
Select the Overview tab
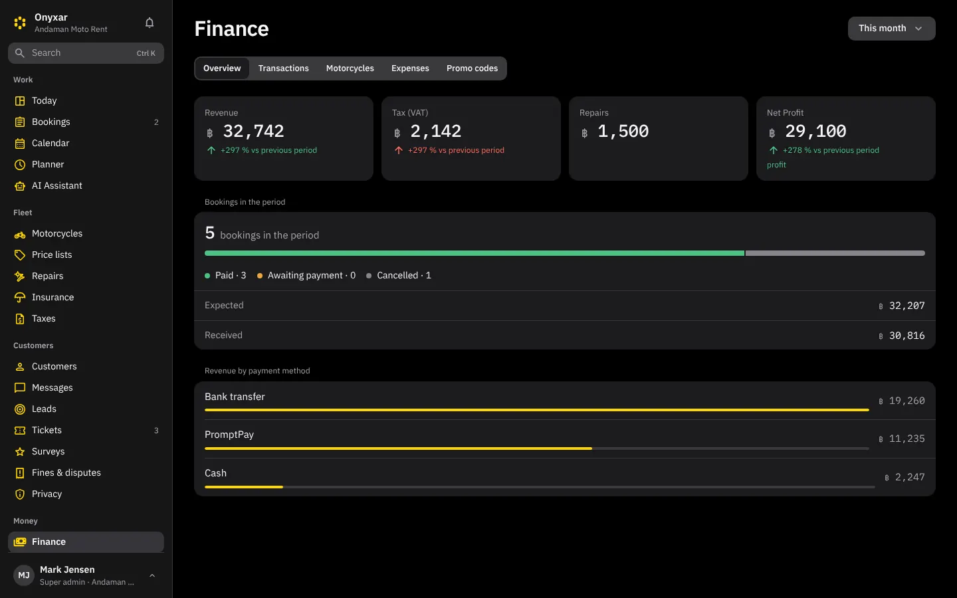pyautogui.click(x=222, y=68)
